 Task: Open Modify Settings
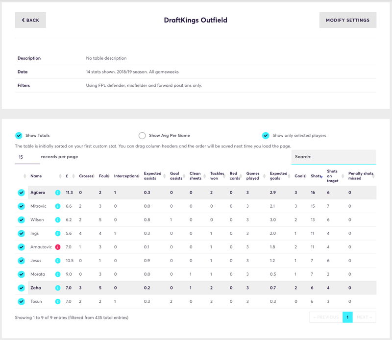(348, 20)
